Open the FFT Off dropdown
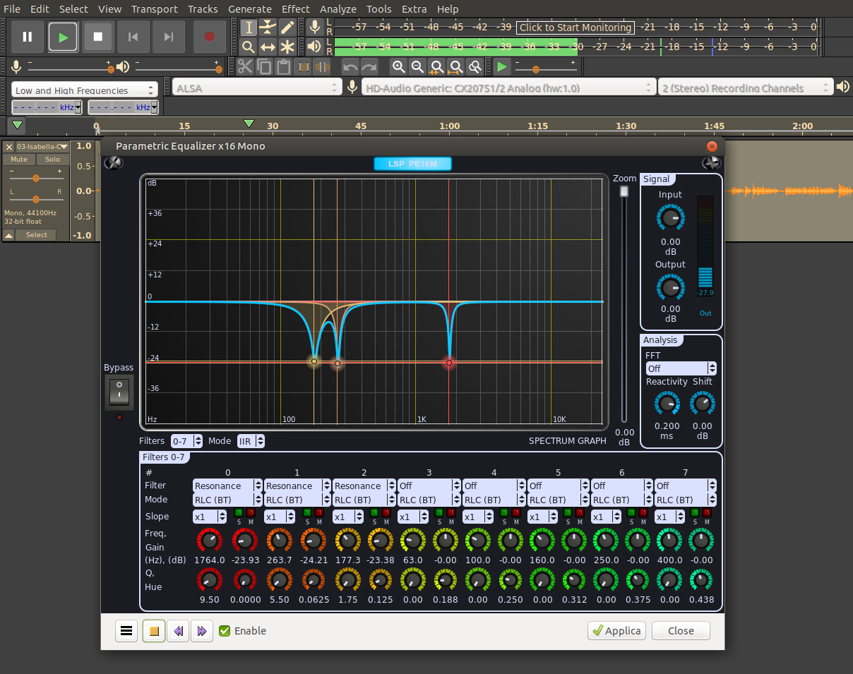 pos(681,368)
